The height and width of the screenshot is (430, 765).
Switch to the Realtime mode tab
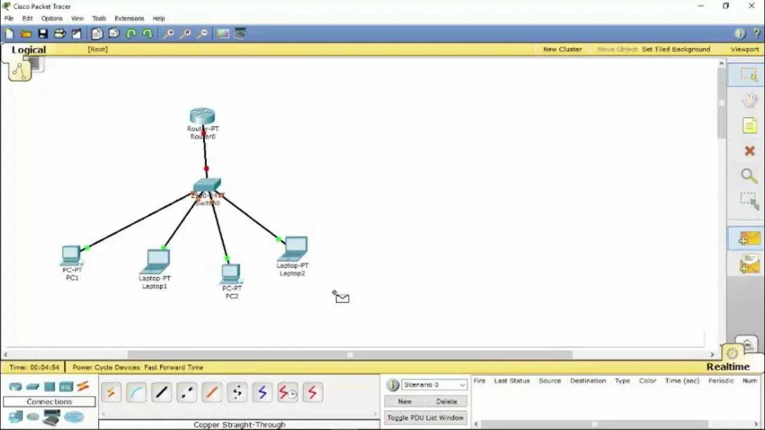(728, 367)
